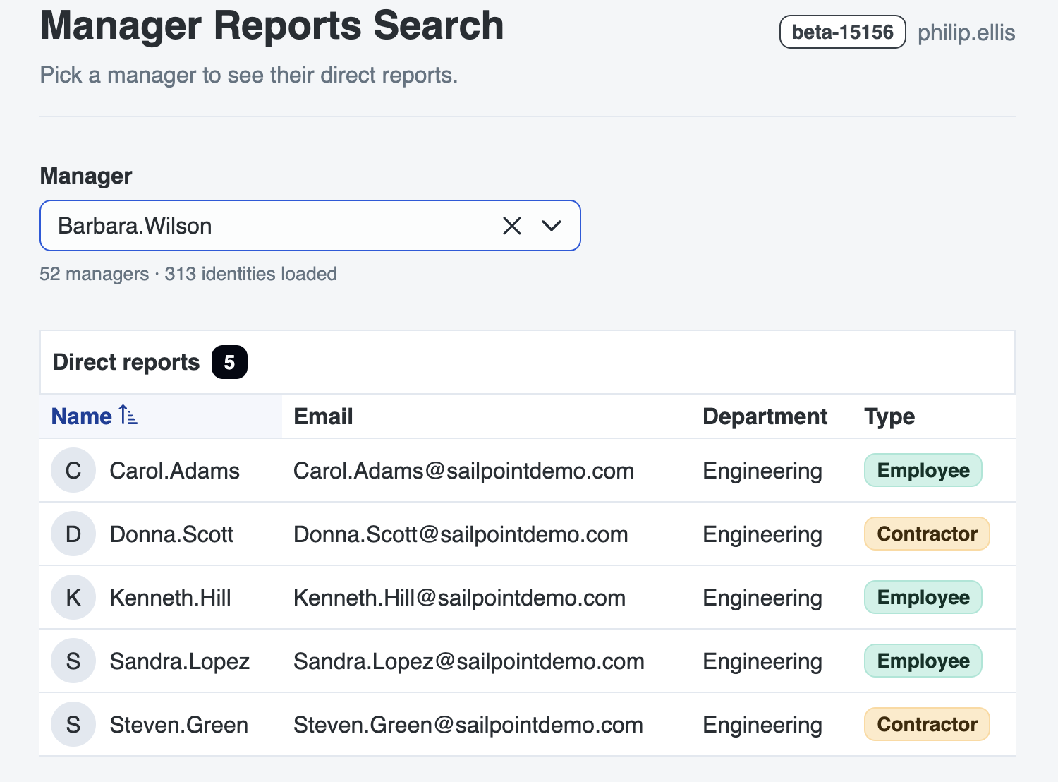
Task: Click the Direct reports heading
Action: click(x=126, y=362)
